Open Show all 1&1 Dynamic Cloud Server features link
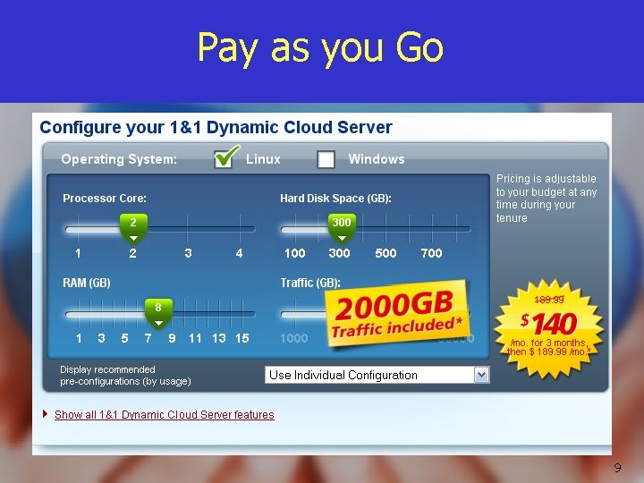The height and width of the screenshot is (483, 644). (x=165, y=415)
